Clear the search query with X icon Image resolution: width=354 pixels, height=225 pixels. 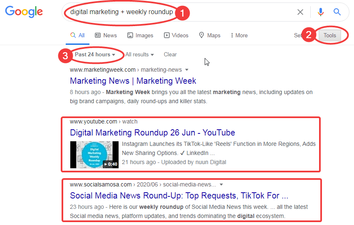[x=300, y=12]
